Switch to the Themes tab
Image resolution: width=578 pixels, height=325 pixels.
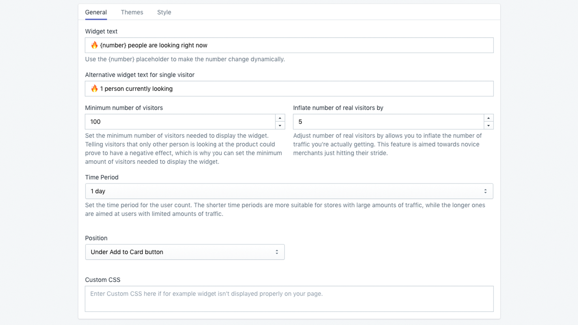[x=132, y=12]
